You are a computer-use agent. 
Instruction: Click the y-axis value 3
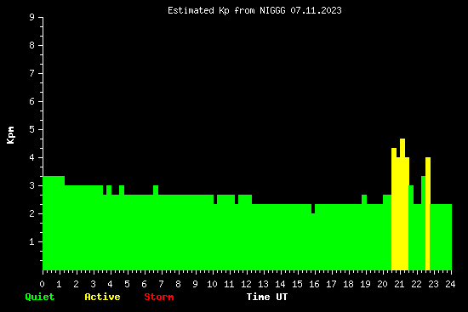pyautogui.click(x=31, y=185)
